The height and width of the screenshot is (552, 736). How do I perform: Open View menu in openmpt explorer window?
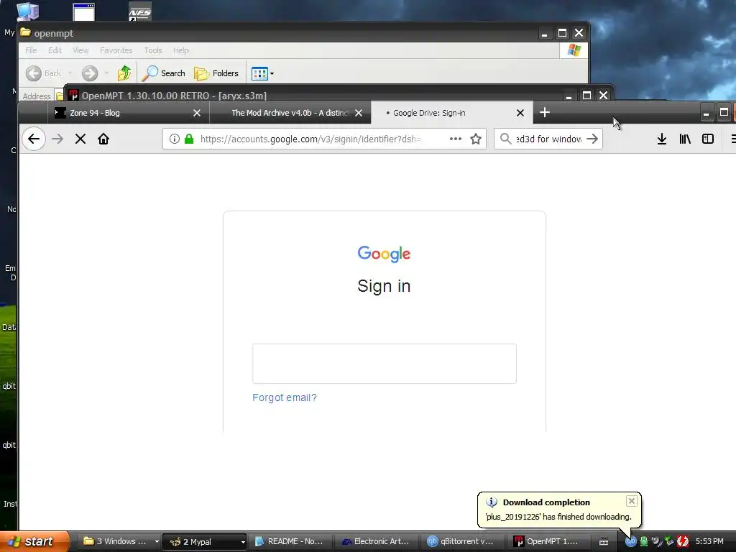[80, 50]
